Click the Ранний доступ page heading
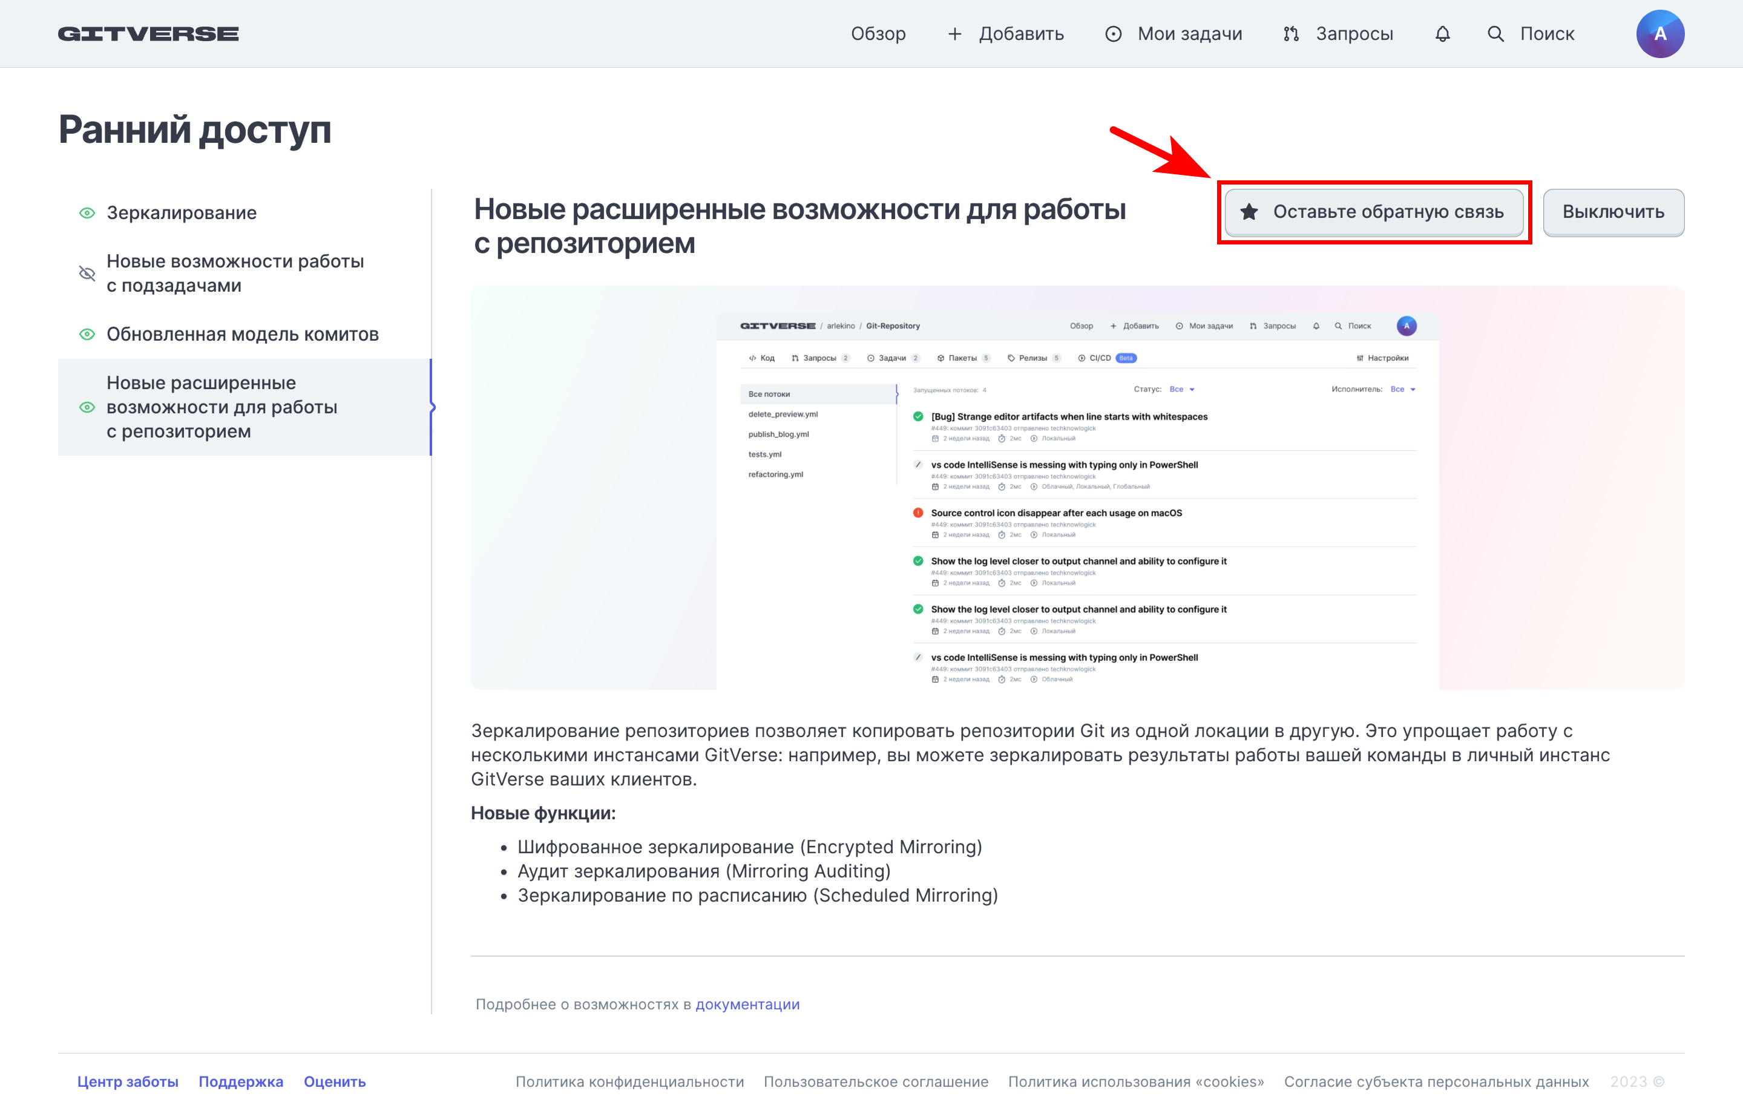The image size is (1743, 1111). click(x=195, y=130)
